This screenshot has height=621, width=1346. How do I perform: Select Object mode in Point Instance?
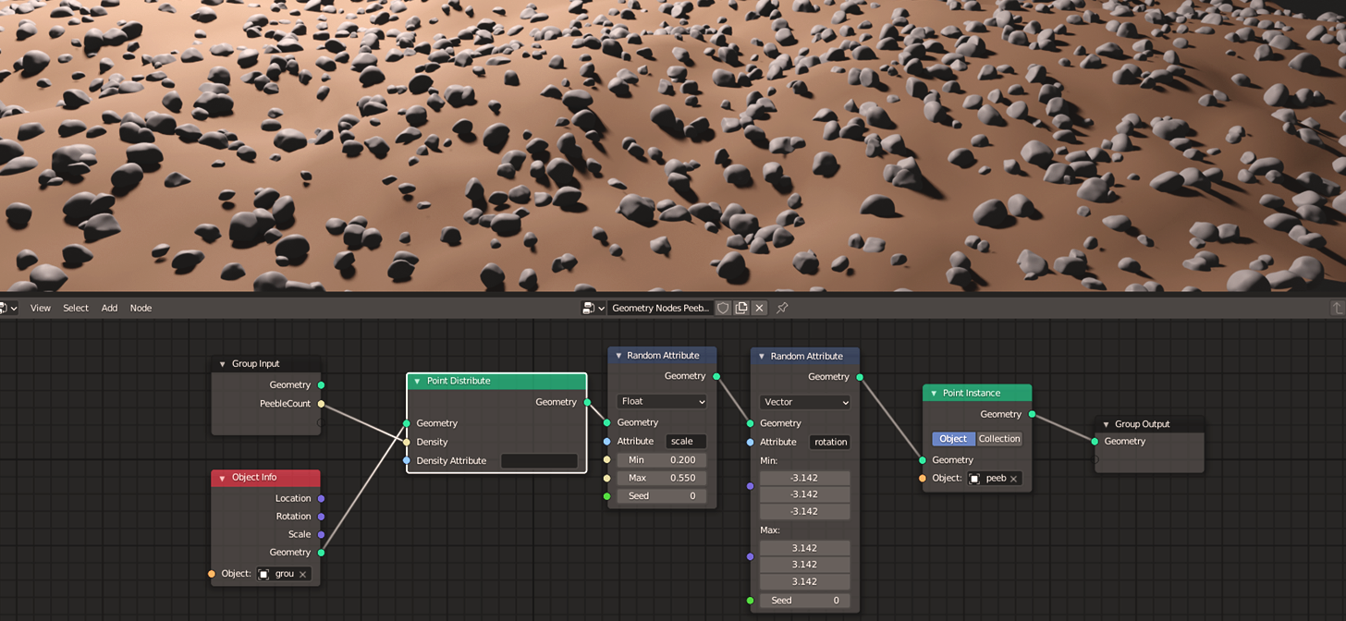[x=953, y=439]
